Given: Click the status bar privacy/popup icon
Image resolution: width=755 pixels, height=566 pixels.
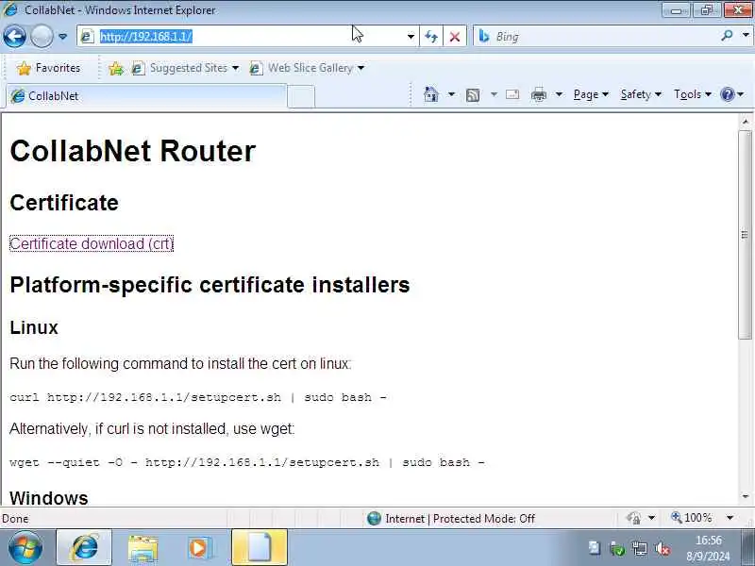Looking at the screenshot, I should (633, 518).
